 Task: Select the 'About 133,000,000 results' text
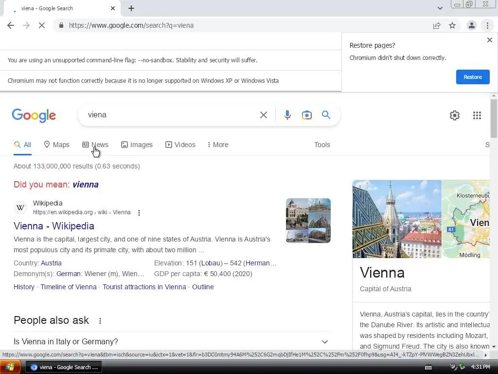click(77, 167)
